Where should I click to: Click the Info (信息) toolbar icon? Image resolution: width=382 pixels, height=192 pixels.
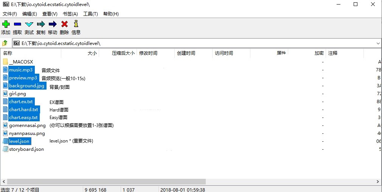(76, 25)
